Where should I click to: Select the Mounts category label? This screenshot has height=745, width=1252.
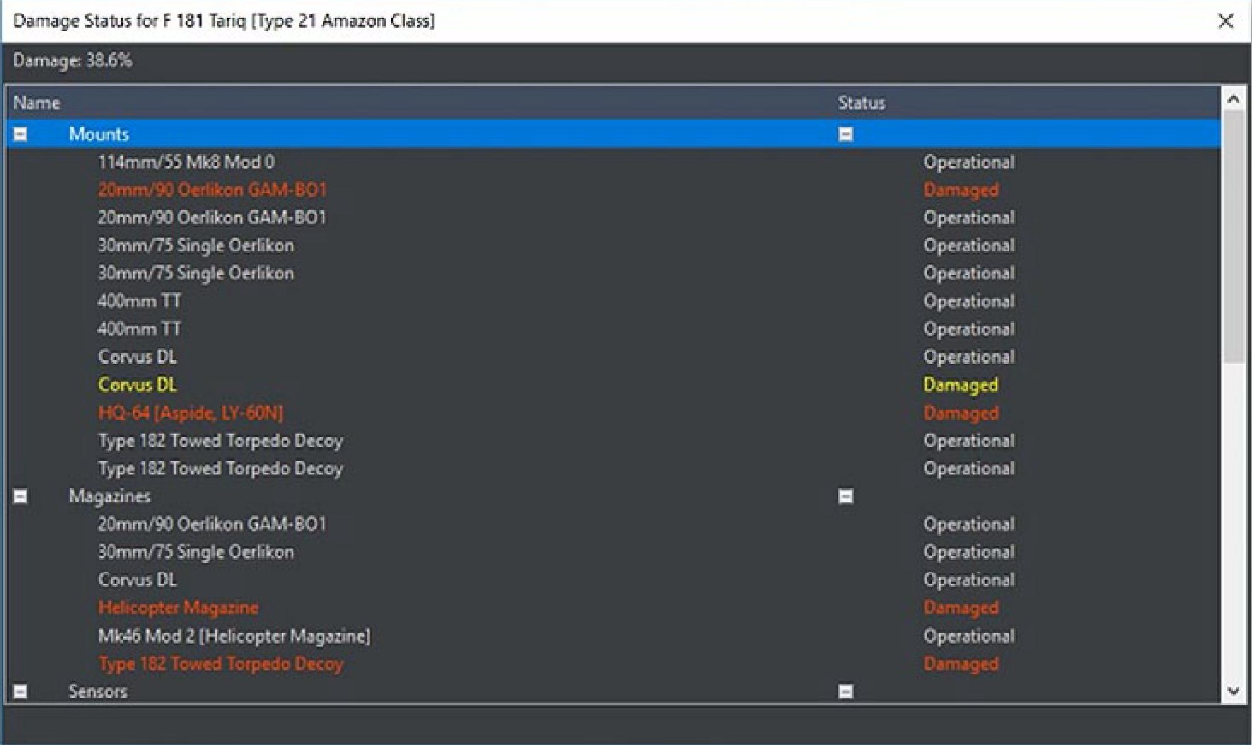[99, 135]
